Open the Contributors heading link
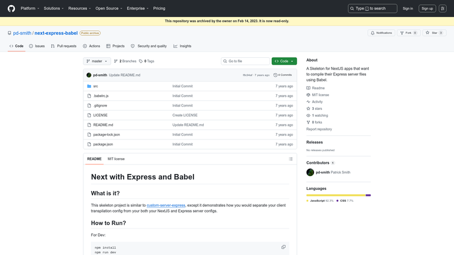Image resolution: width=454 pixels, height=255 pixels. 320,163
